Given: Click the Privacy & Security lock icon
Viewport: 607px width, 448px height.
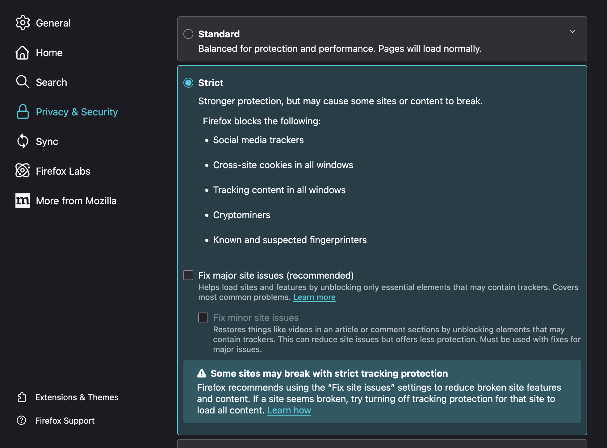Looking at the screenshot, I should coord(23,112).
